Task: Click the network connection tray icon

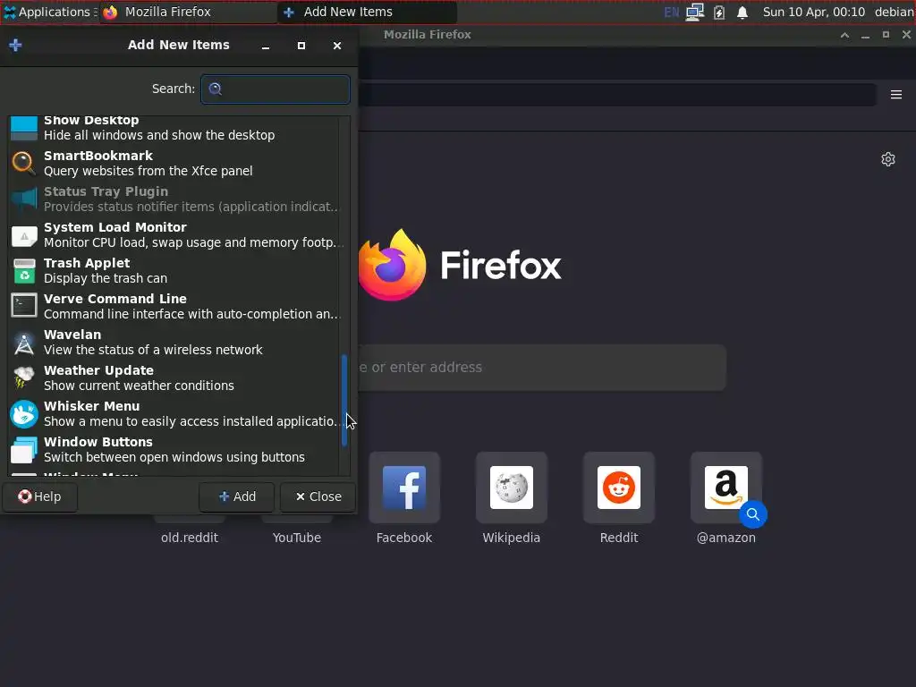Action: (x=694, y=13)
